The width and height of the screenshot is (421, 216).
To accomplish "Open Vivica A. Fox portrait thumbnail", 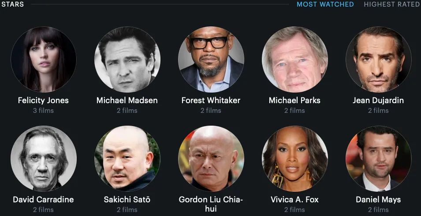I will (x=295, y=159).
